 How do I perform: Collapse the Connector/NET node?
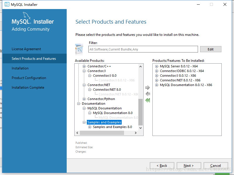pos(84,85)
